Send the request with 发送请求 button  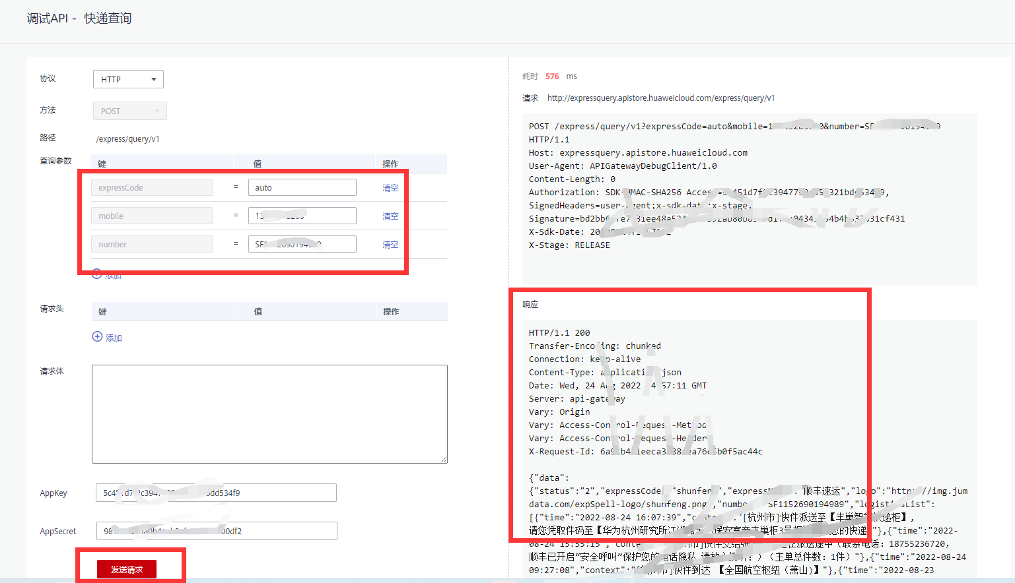127,569
